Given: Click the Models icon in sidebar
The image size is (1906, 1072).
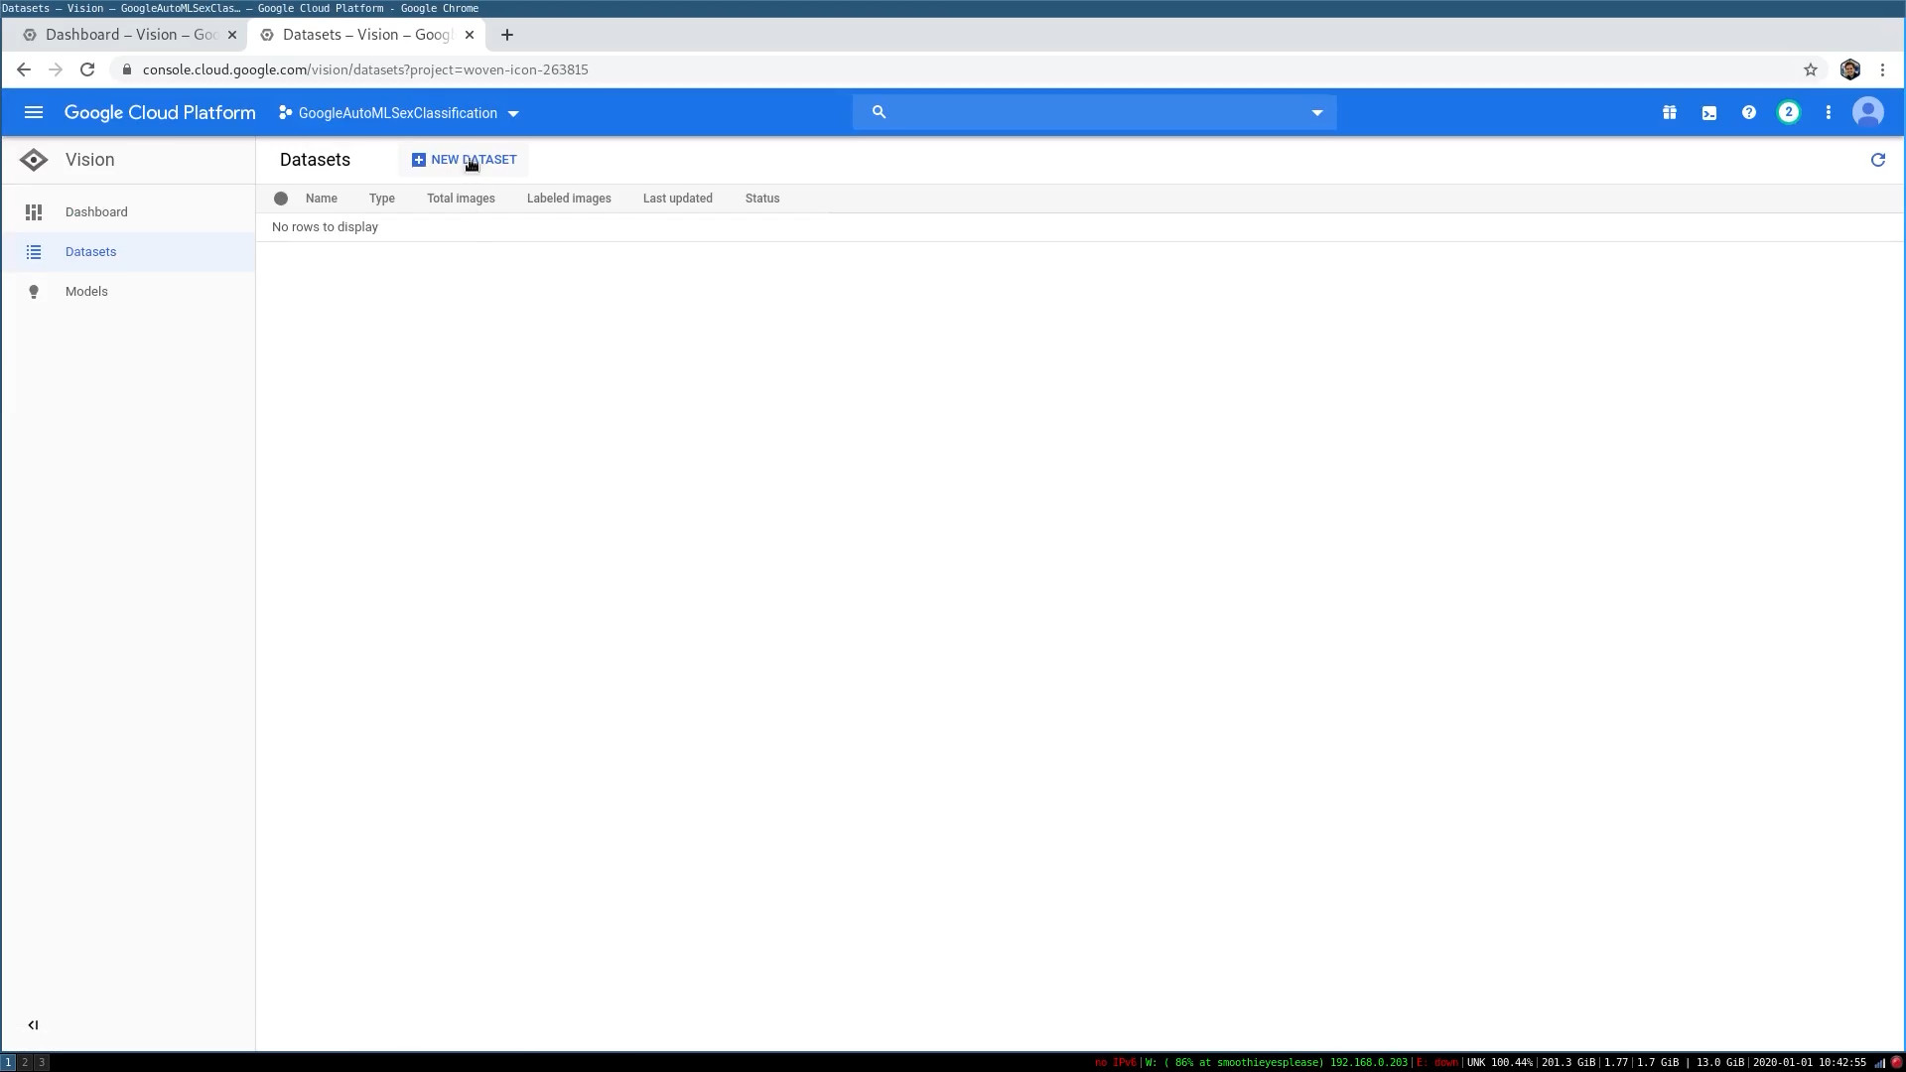Looking at the screenshot, I should (x=34, y=291).
